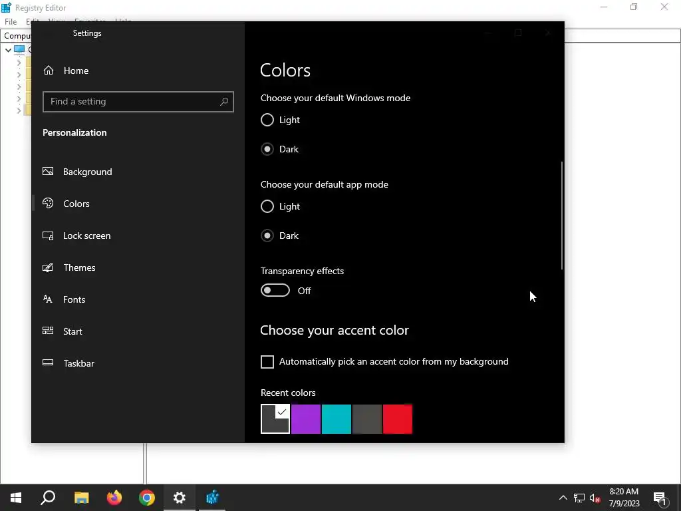Launch Firefox from the taskbar
Screen dimensions: 681x511
click(114, 498)
